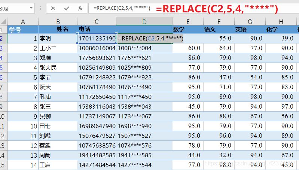Expand the Name Box dropdown arrow
299x170 pixels.
[31, 8]
